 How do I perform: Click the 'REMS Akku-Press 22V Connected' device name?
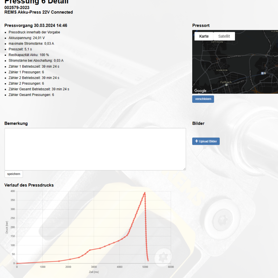pyautogui.click(x=38, y=12)
